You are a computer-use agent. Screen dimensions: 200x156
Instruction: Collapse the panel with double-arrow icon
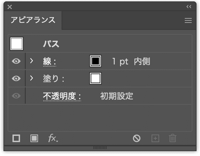tap(189, 7)
